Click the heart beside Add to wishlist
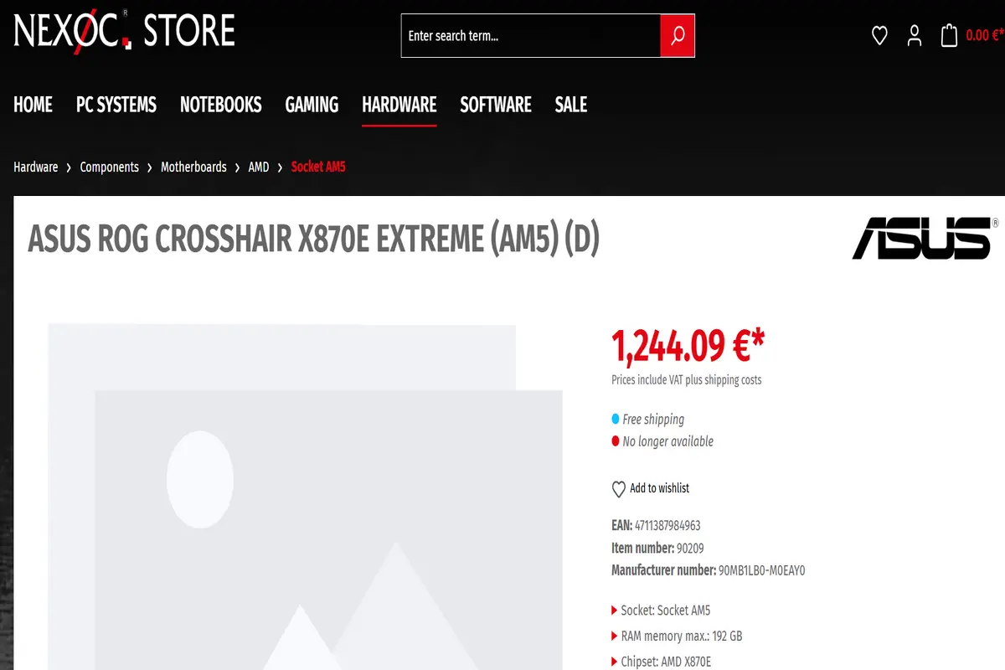1005x670 pixels. tap(619, 489)
